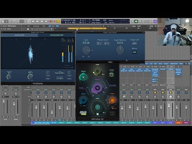The height and width of the screenshot is (144, 192).
Task: Select the MIDI filter button in Mixer
Action: pyautogui.click(x=181, y=64)
